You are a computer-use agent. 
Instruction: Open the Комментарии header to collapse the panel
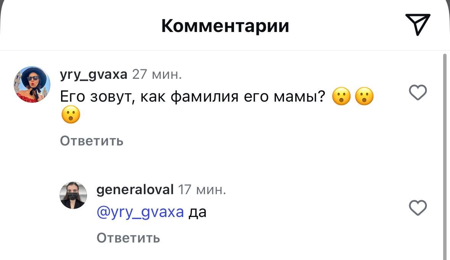pyautogui.click(x=225, y=26)
